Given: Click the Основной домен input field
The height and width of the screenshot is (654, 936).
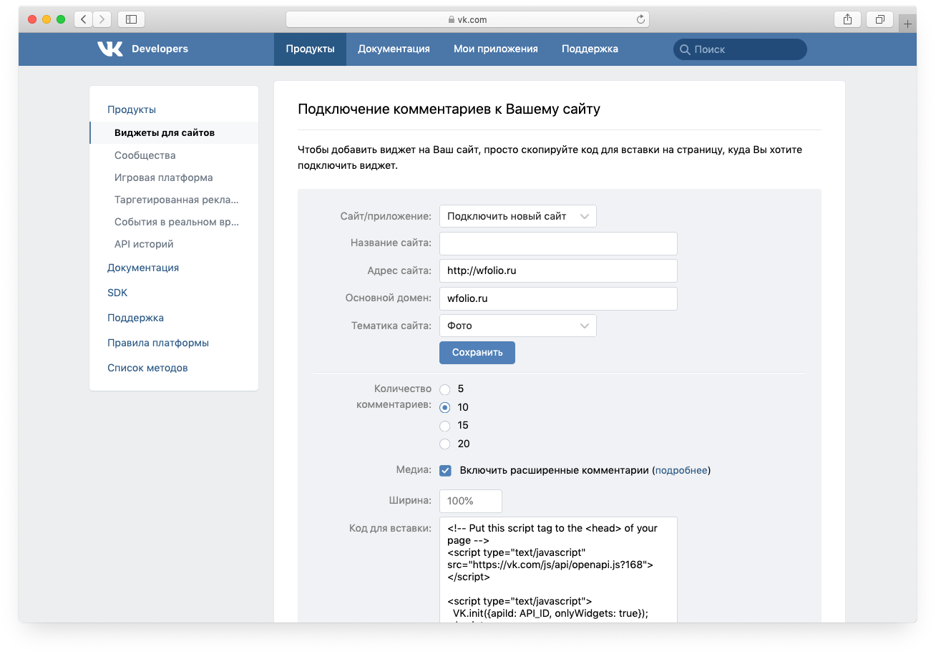Looking at the screenshot, I should [558, 298].
